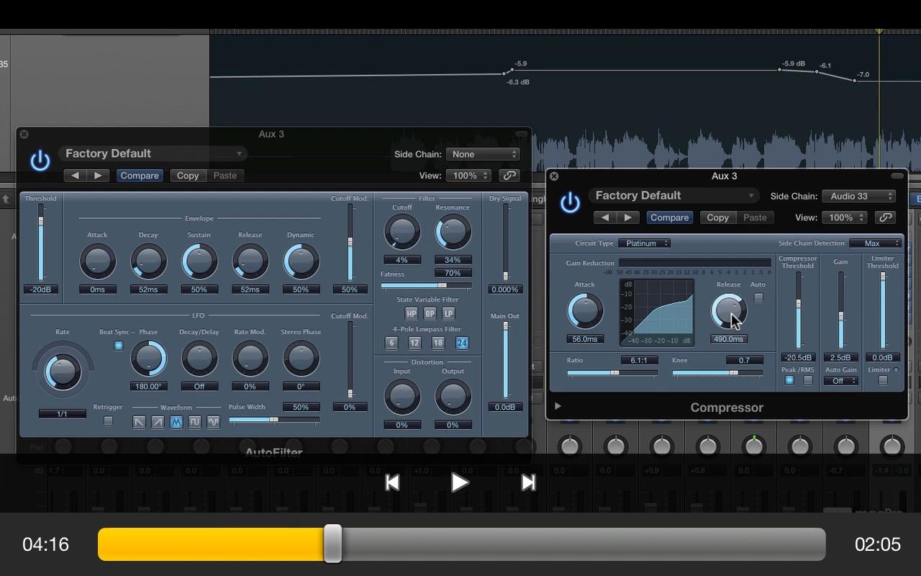921x576 pixels.
Task: Skip to next video track
Action: tap(528, 482)
